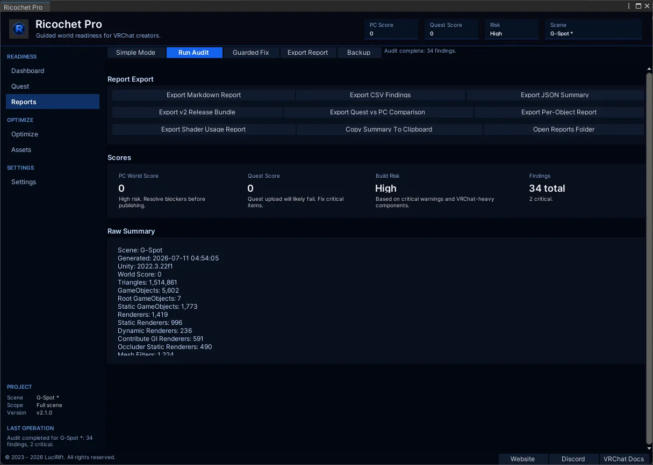Export v2 Release Bundle
This screenshot has height=465, width=653.
pos(197,112)
